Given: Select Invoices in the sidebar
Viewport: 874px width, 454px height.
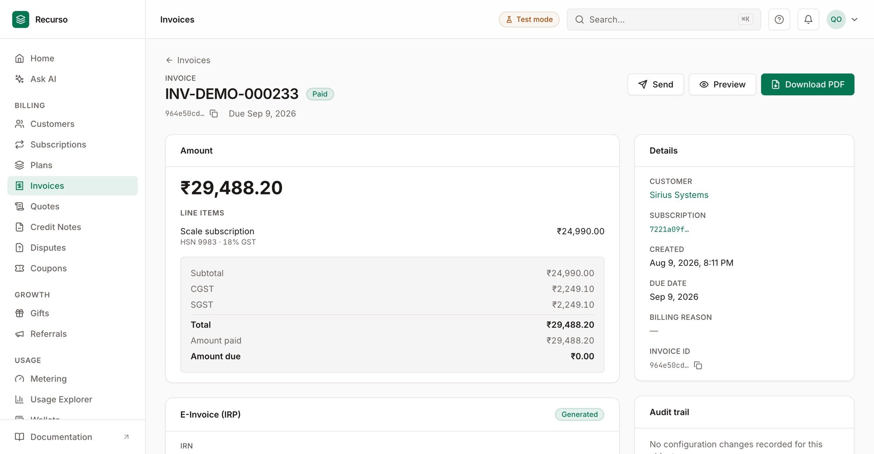Looking at the screenshot, I should [x=73, y=186].
